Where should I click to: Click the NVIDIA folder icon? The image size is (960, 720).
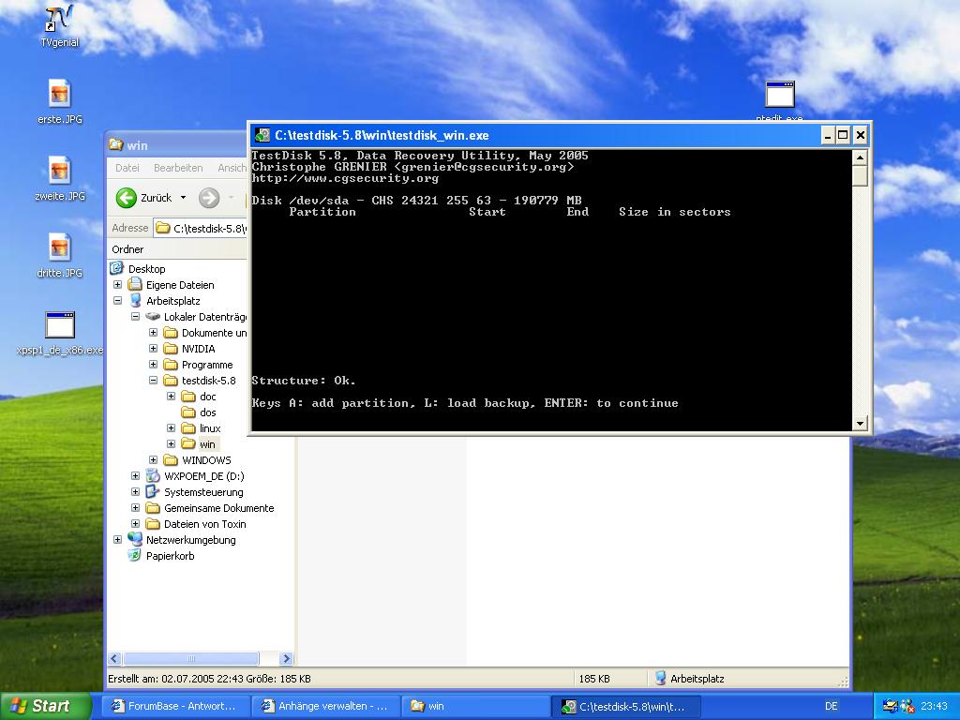[171, 349]
